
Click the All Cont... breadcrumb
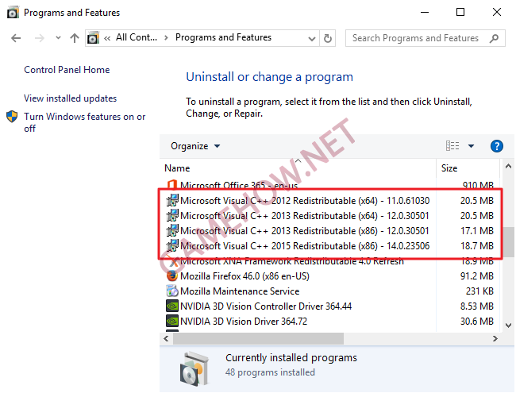(x=137, y=37)
